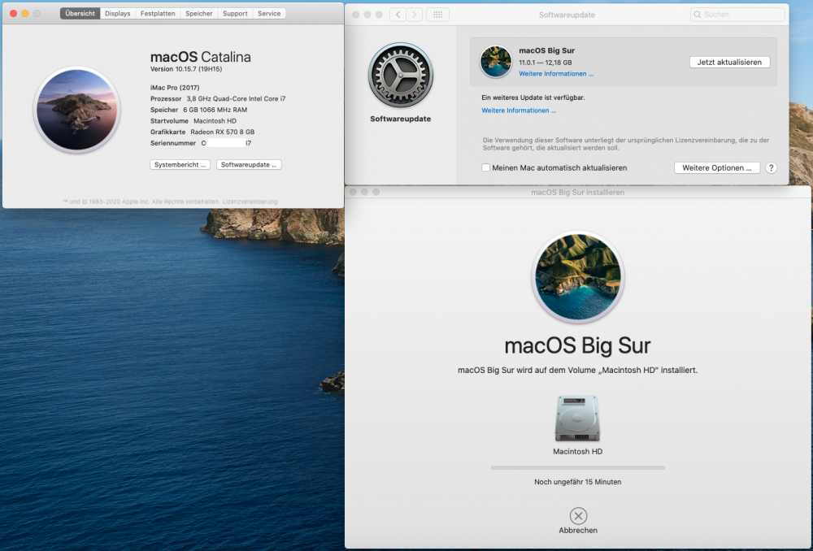Click the Systembericht button

click(180, 165)
